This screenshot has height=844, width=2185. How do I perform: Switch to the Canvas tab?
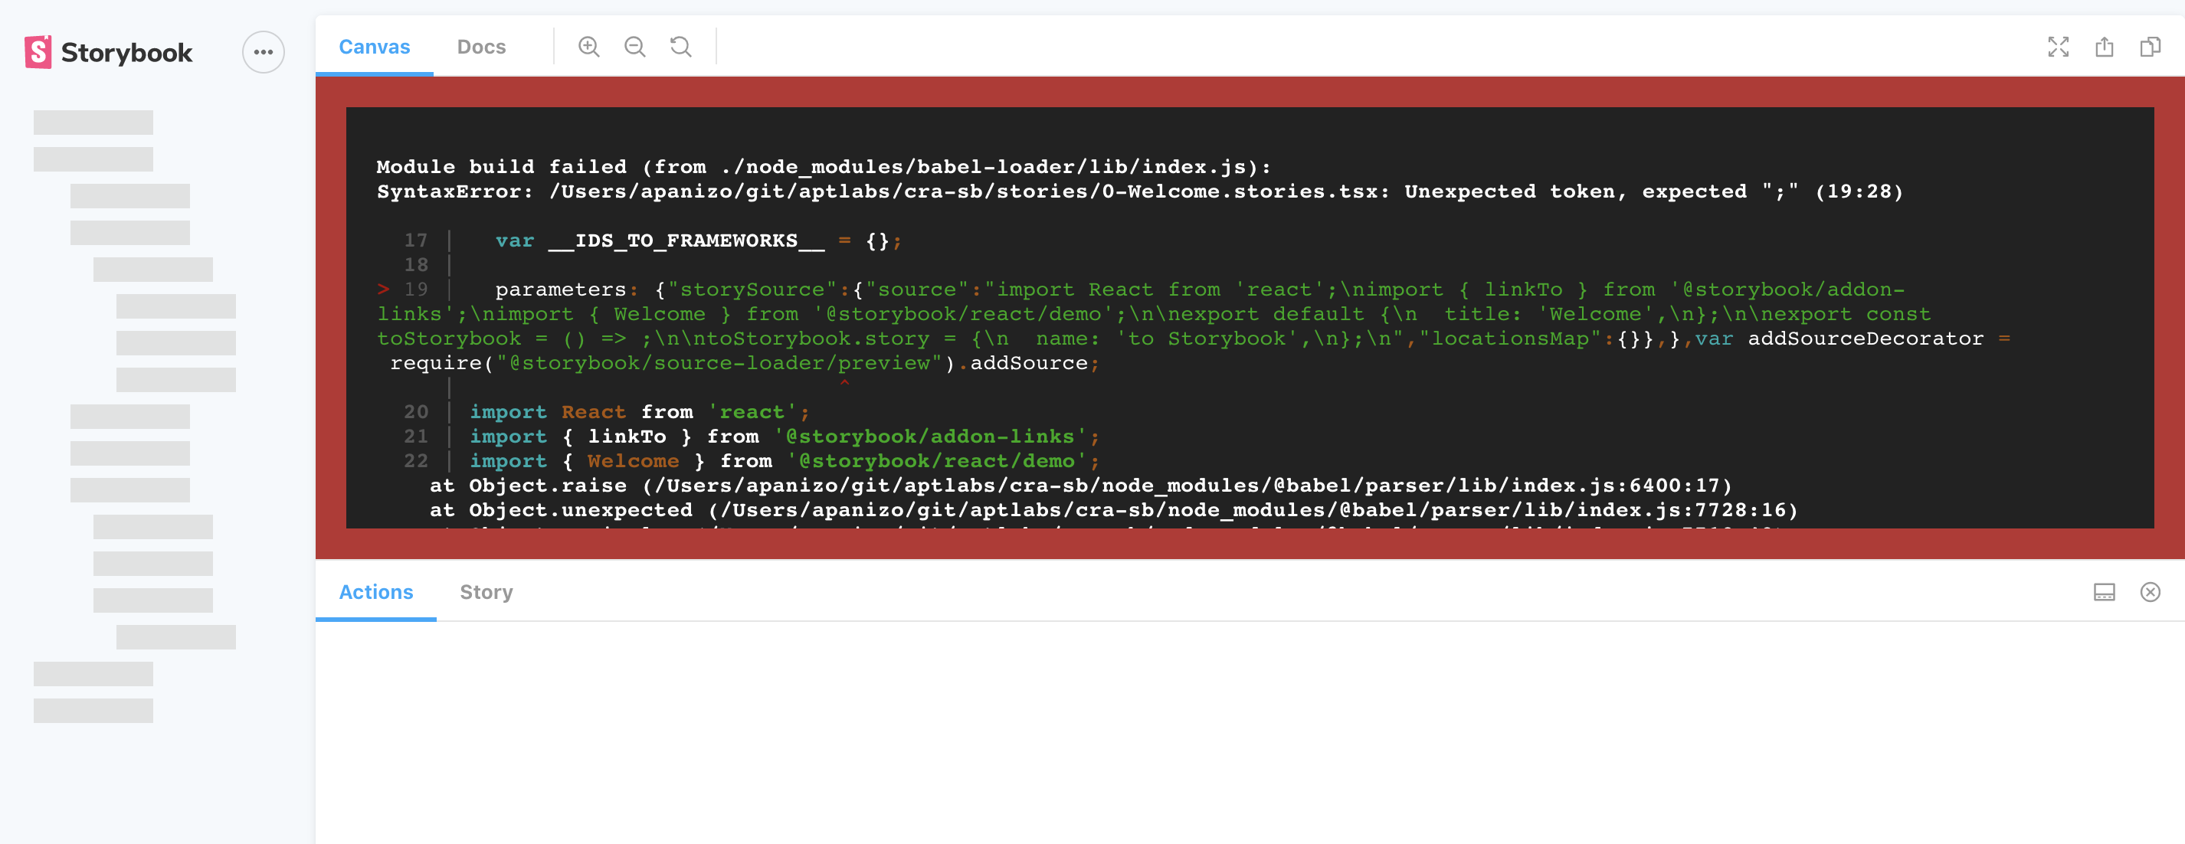[x=374, y=47]
